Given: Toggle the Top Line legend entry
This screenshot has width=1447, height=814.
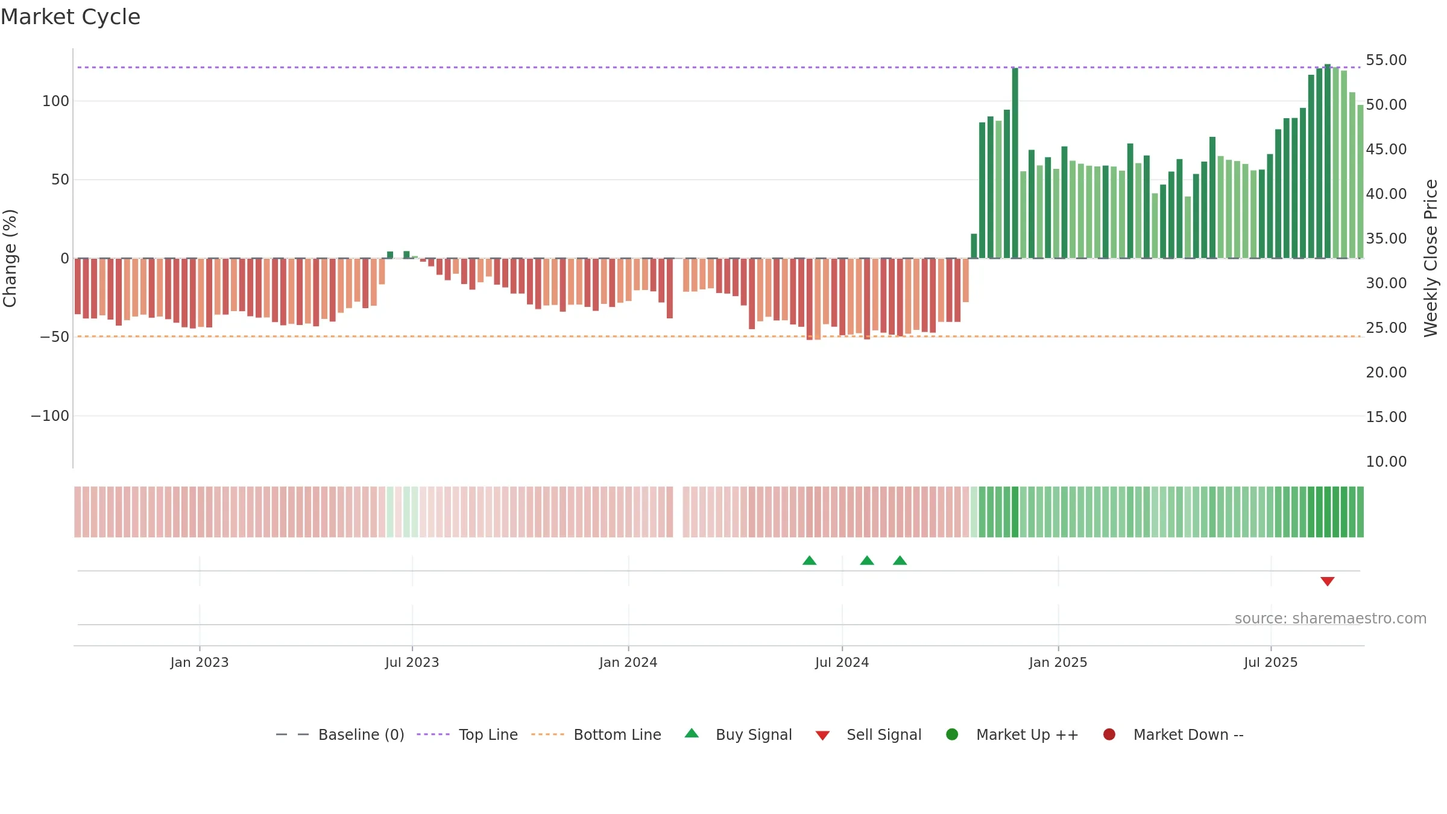Looking at the screenshot, I should (467, 734).
